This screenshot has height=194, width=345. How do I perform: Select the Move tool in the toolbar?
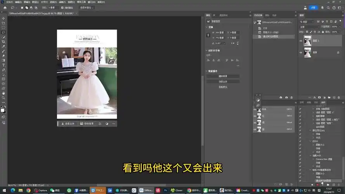[3, 18]
